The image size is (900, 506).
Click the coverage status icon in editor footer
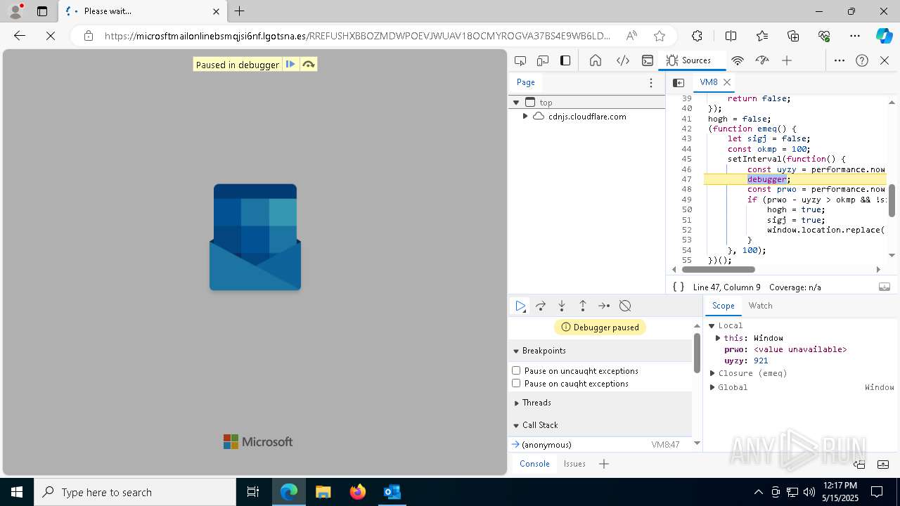click(885, 287)
